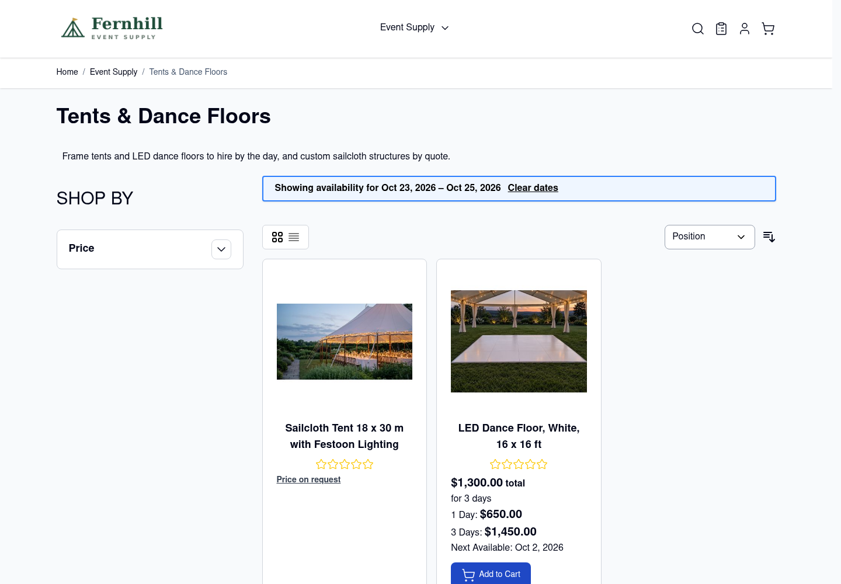Open Price on request for Sailcloth Tent
Viewport: 841px width, 584px height.
pyautogui.click(x=308, y=479)
